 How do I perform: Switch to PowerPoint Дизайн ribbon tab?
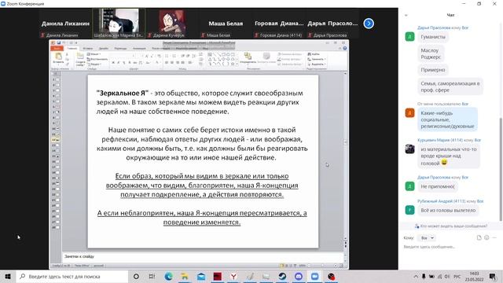(103, 48)
